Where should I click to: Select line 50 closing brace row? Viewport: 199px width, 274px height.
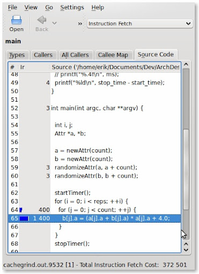[x=94, y=91]
